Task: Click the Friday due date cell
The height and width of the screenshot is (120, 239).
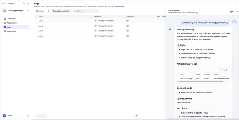Action: point(206,79)
